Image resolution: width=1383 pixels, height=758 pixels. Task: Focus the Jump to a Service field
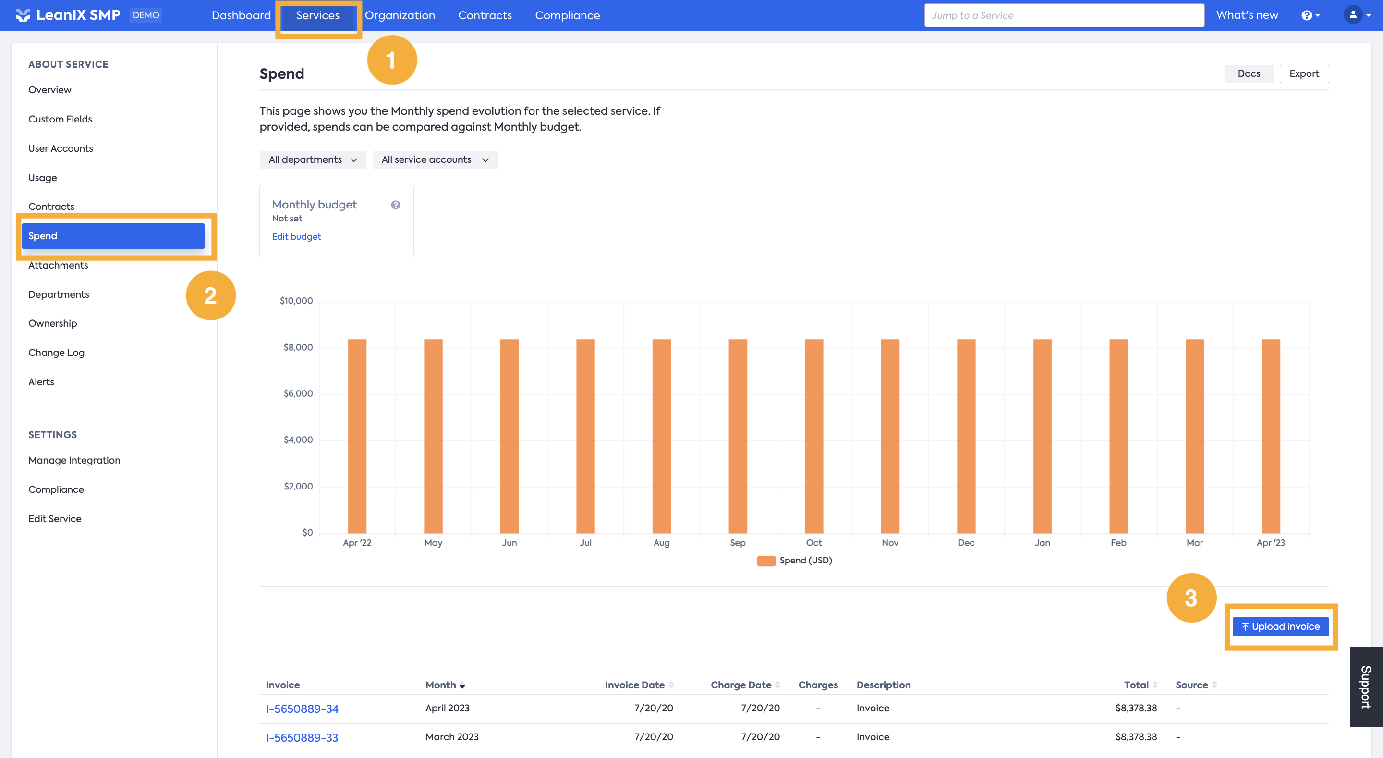click(x=1064, y=15)
